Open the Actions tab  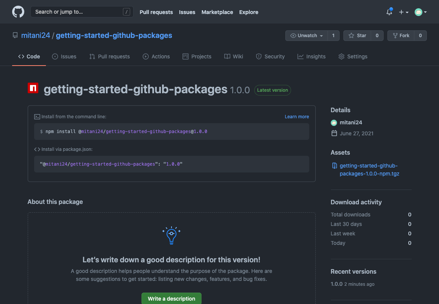coord(156,56)
